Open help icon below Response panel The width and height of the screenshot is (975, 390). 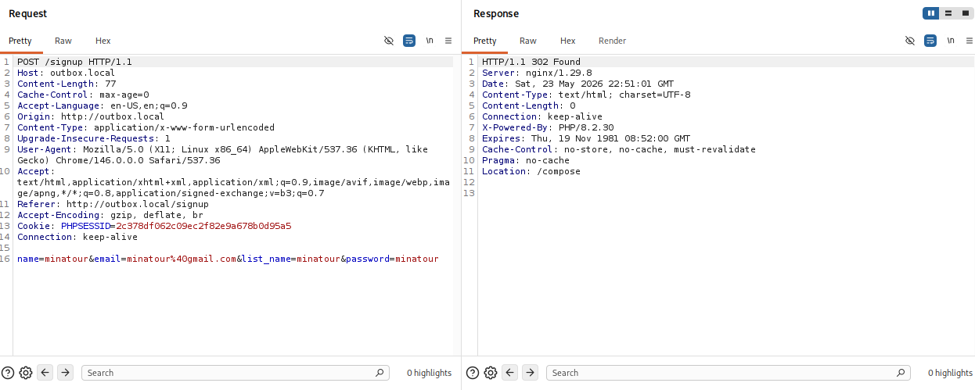473,373
